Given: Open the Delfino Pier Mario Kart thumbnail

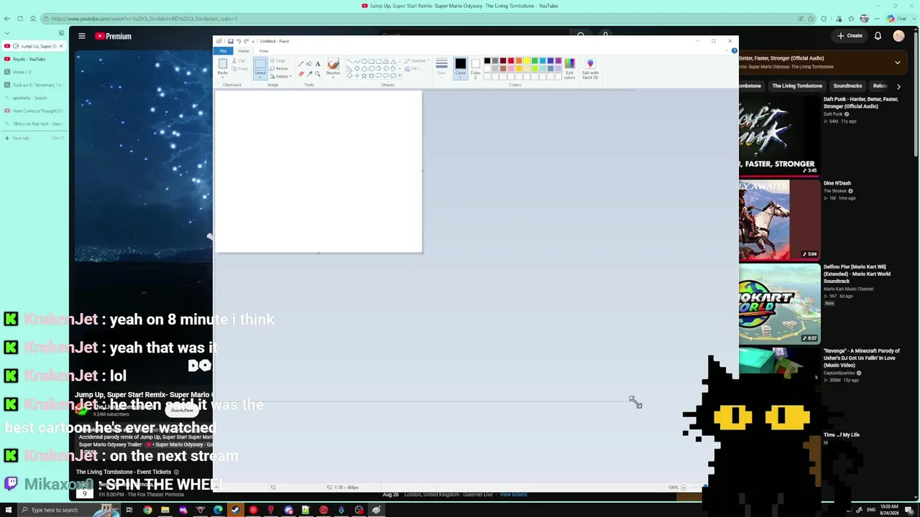Looking at the screenshot, I should (x=780, y=304).
